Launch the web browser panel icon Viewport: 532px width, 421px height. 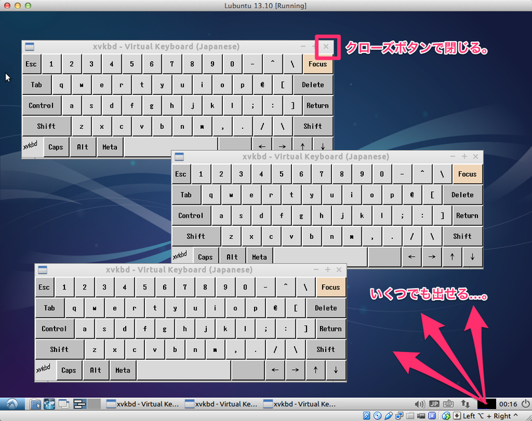pyautogui.click(x=49, y=404)
